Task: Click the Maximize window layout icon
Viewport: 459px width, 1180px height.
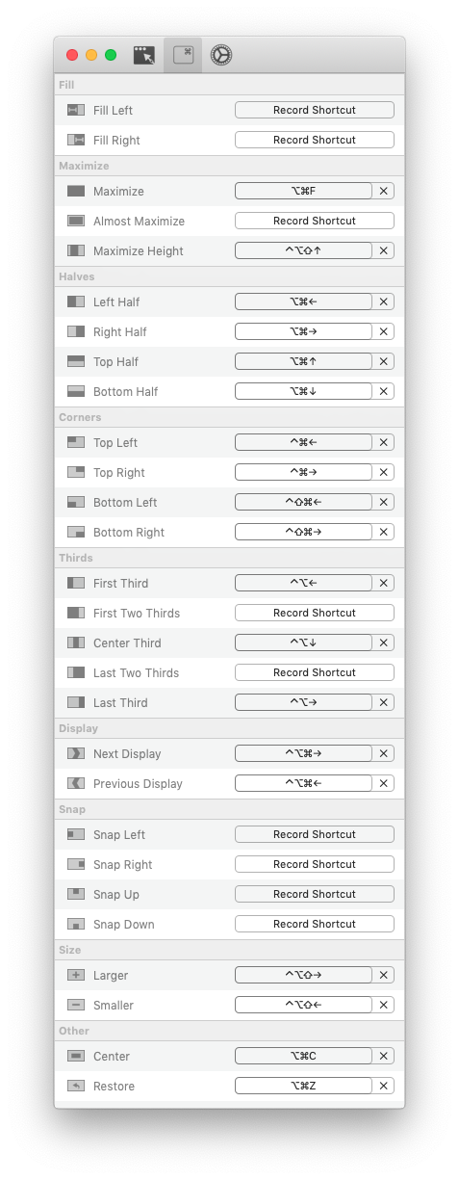Action: pyautogui.click(x=76, y=191)
